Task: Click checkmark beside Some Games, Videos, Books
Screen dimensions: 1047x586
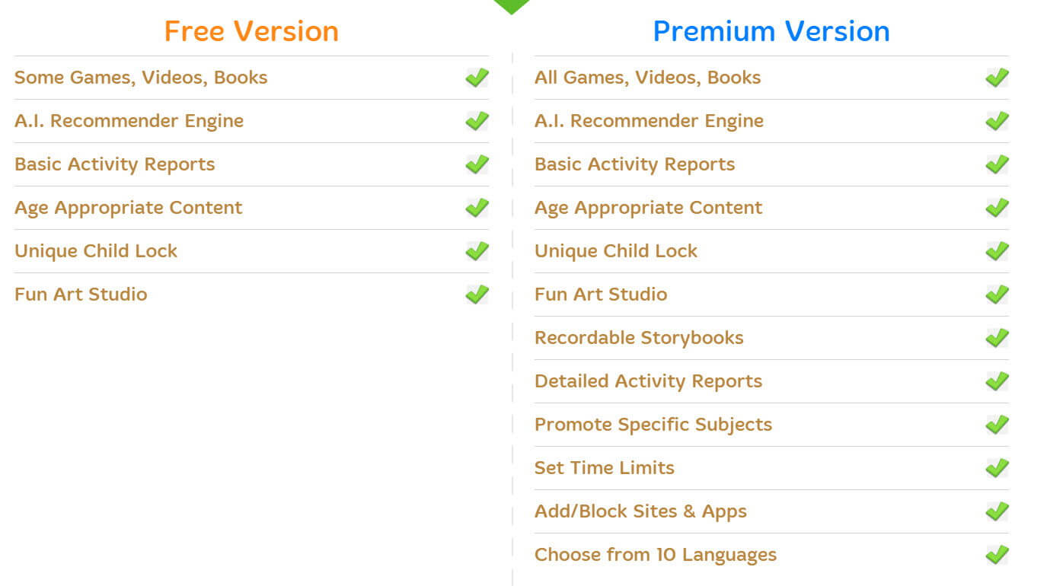Action: click(x=477, y=78)
